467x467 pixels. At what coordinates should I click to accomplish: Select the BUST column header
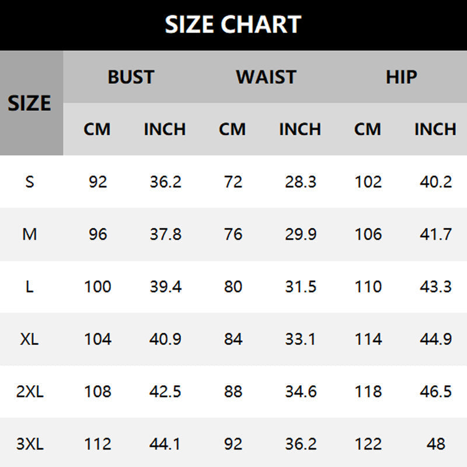tap(131, 77)
